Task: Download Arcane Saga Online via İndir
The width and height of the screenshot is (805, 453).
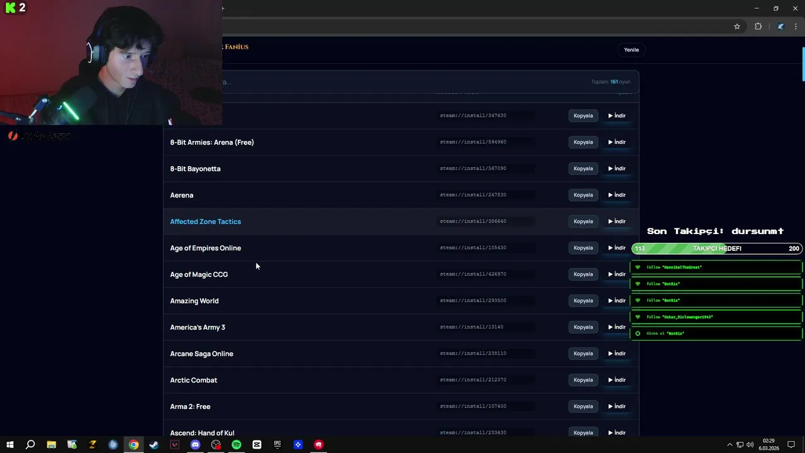Action: pyautogui.click(x=617, y=354)
